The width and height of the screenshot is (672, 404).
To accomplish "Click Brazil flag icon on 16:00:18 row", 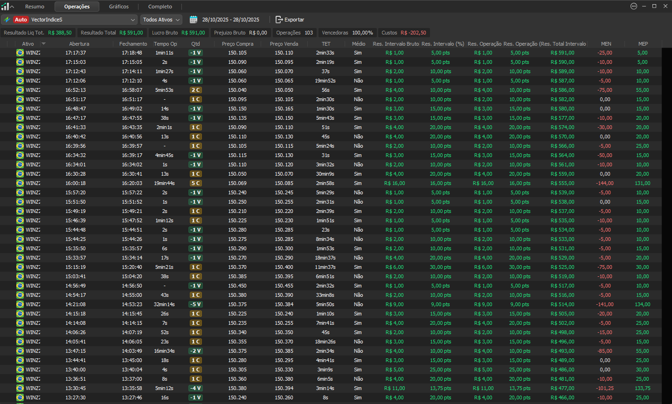I will (20, 183).
